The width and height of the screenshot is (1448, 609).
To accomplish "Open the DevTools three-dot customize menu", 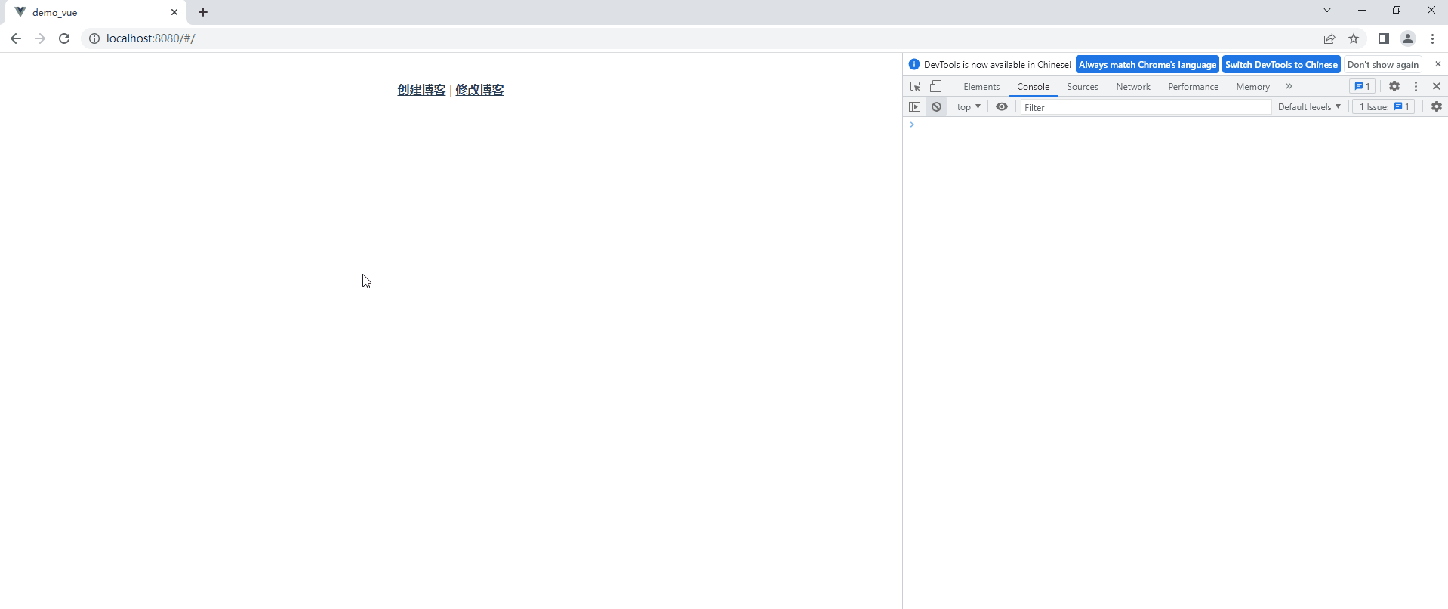I will (x=1416, y=87).
